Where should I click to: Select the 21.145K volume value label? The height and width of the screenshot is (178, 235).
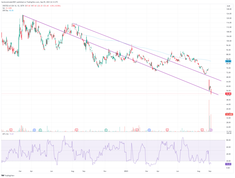[229, 114]
